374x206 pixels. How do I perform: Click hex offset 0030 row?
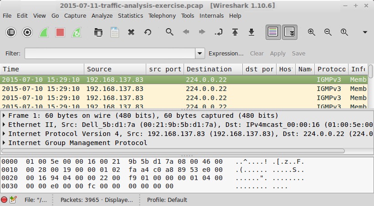point(144,186)
